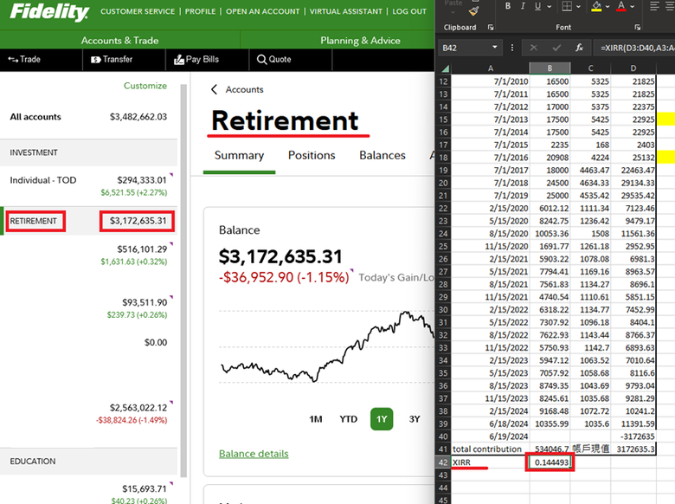Screen dimensions: 675x504
Task: Click cell A41 'total contribution'
Action: [491, 449]
